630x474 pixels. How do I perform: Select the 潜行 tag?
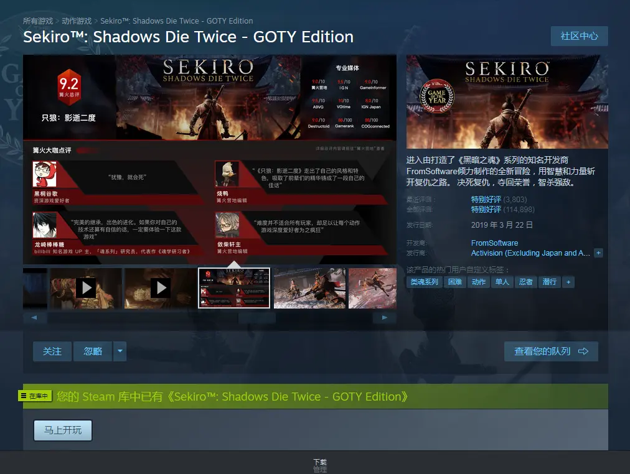tap(550, 282)
